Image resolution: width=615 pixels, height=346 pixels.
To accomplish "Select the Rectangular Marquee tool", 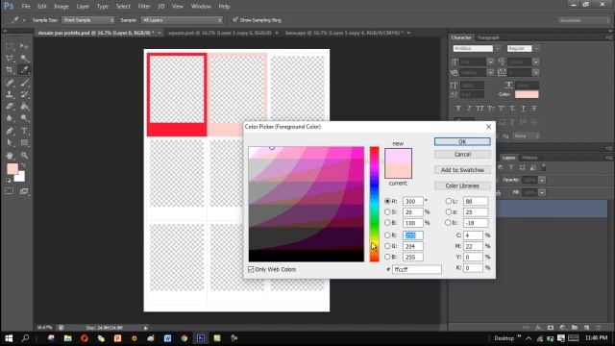I will click(10, 46).
